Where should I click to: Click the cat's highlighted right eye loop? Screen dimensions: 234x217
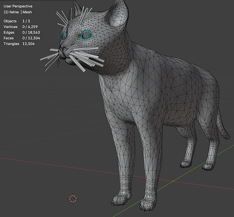coord(87,35)
